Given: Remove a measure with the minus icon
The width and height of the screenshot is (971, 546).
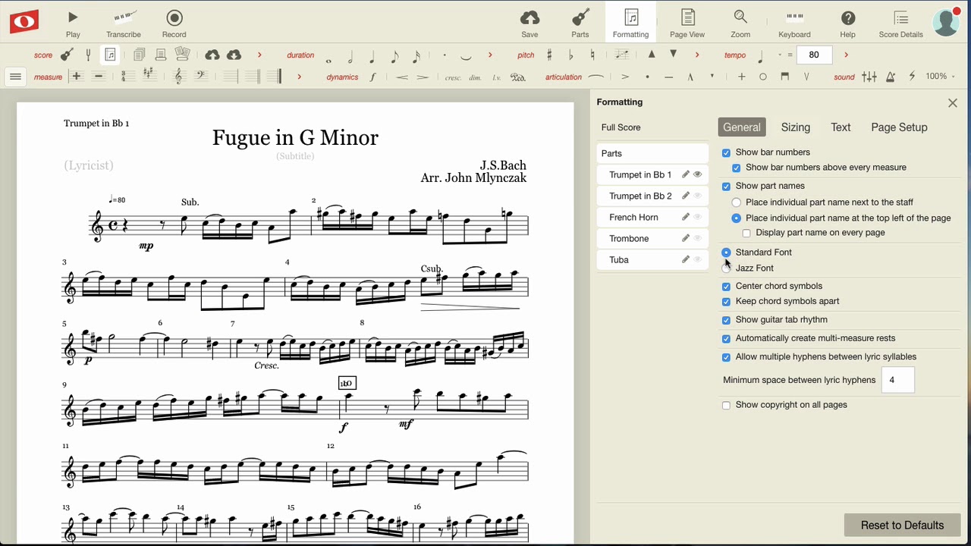Looking at the screenshot, I should tap(98, 77).
